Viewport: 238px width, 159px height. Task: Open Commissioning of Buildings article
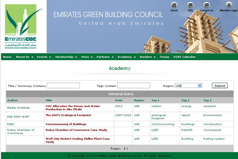[66, 124]
